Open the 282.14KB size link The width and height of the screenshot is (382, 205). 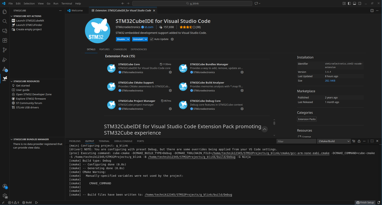(330, 81)
